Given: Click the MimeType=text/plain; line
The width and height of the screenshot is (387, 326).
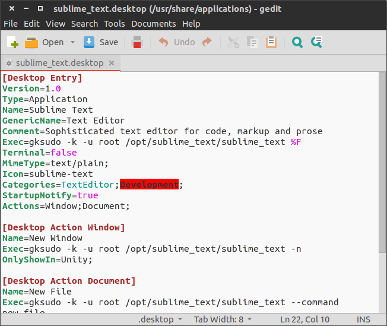Looking at the screenshot, I should 55,163.
